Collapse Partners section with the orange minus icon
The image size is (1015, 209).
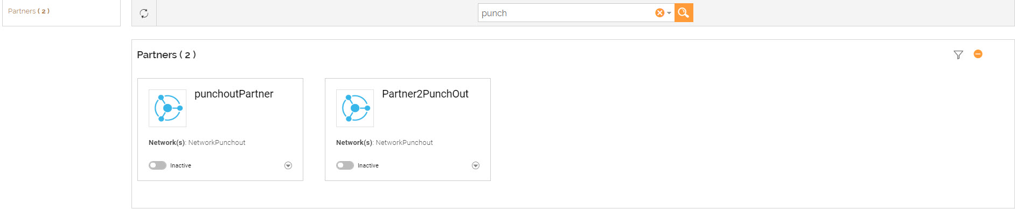pyautogui.click(x=978, y=54)
